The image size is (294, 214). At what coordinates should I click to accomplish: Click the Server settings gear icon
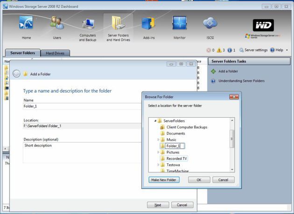242,50
